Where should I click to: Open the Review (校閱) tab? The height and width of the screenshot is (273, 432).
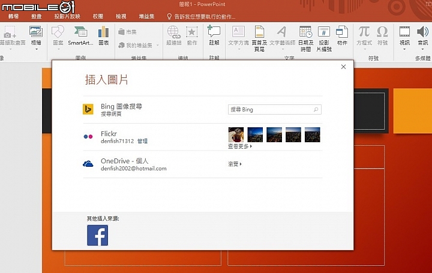click(x=98, y=17)
